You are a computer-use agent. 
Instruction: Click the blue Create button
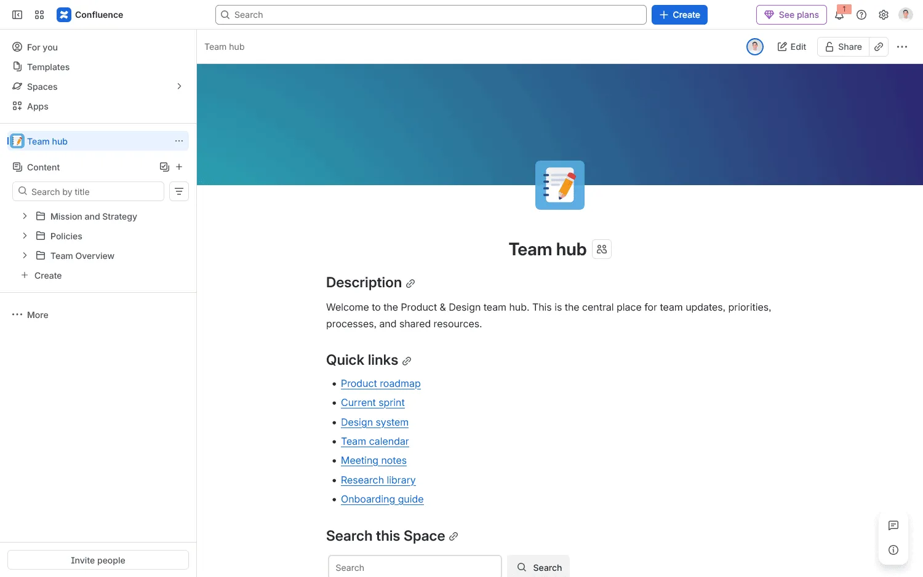tap(679, 15)
